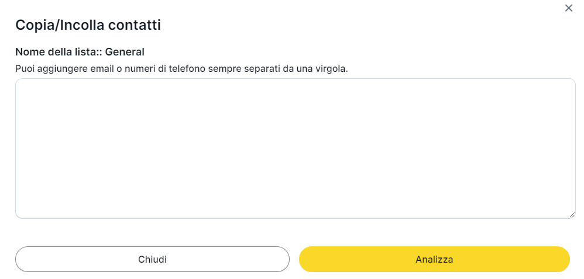The width and height of the screenshot is (584, 279).
Task: Click the comma-separated instructions text
Action: point(181,69)
